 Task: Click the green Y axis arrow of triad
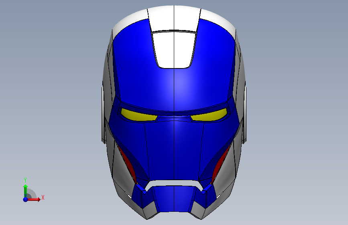[x=26, y=190]
